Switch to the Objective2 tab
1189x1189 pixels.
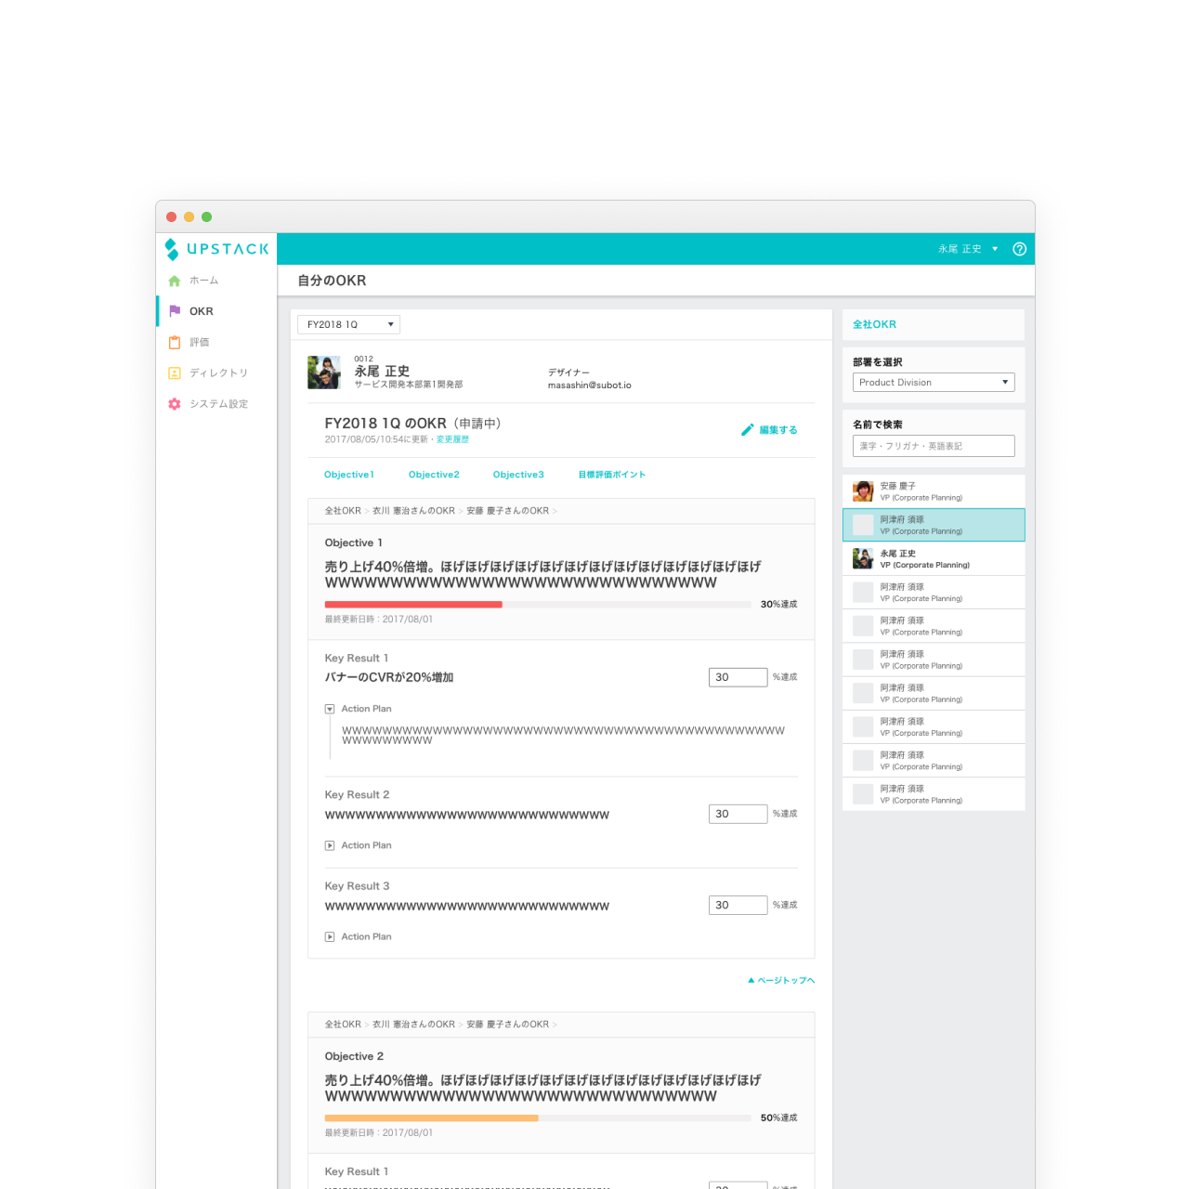tap(434, 475)
